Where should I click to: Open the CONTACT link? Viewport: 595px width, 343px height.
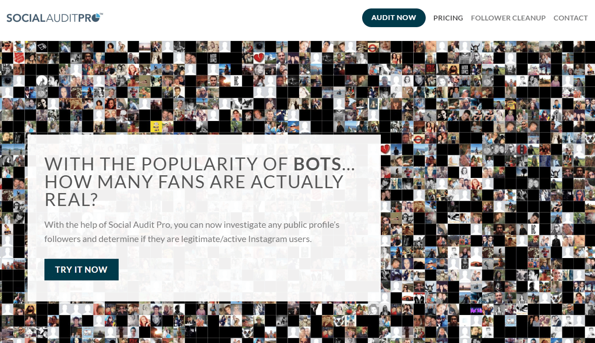click(x=571, y=18)
